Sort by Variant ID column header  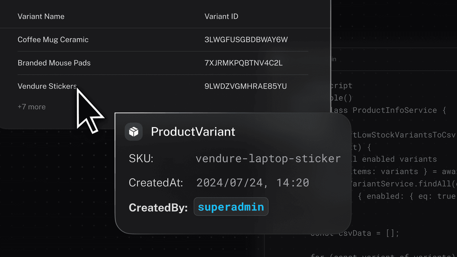pos(221,16)
